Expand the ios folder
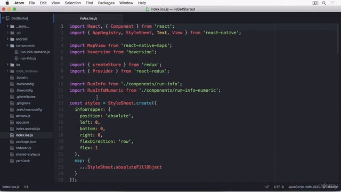Screen dimensions: 341x192 [7, 65]
